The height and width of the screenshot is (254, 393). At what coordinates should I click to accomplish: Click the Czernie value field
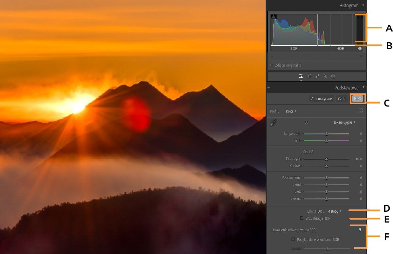tap(361, 199)
